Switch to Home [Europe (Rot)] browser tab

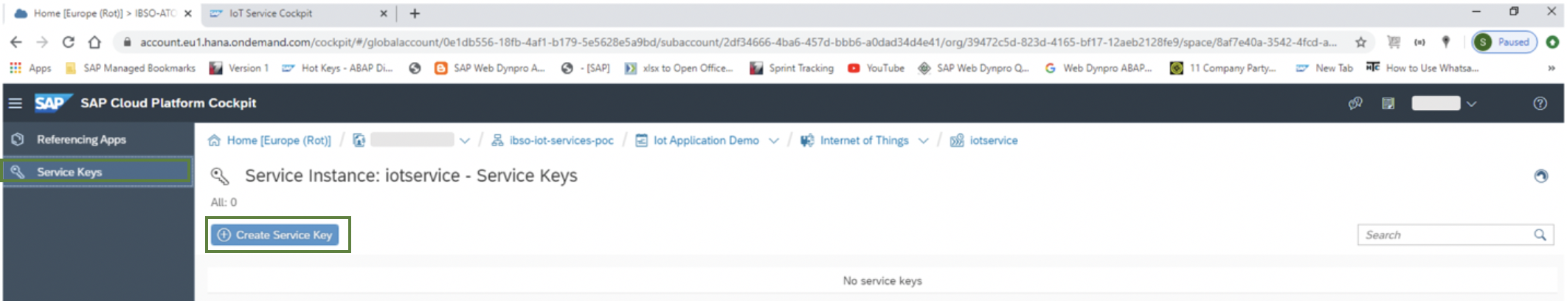point(102,13)
